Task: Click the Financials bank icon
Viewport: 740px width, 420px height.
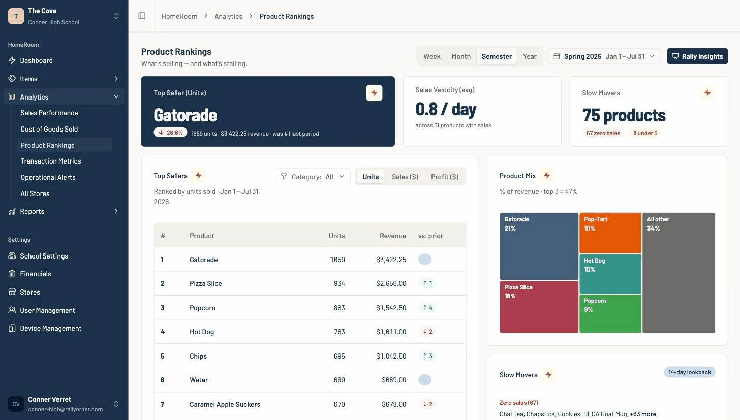Action: 12,274
